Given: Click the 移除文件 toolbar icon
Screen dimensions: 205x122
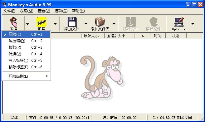Looking at the screenshot, I should click(x=131, y=22).
